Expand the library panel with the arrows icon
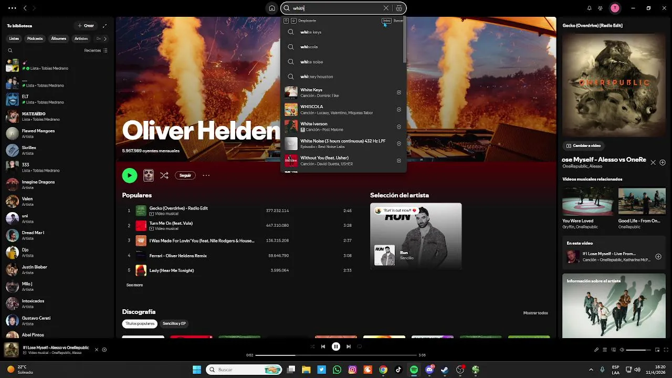 tap(104, 25)
